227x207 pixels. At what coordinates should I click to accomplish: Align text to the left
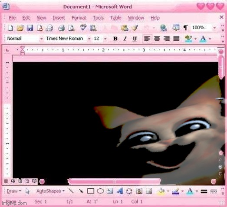point(147,39)
